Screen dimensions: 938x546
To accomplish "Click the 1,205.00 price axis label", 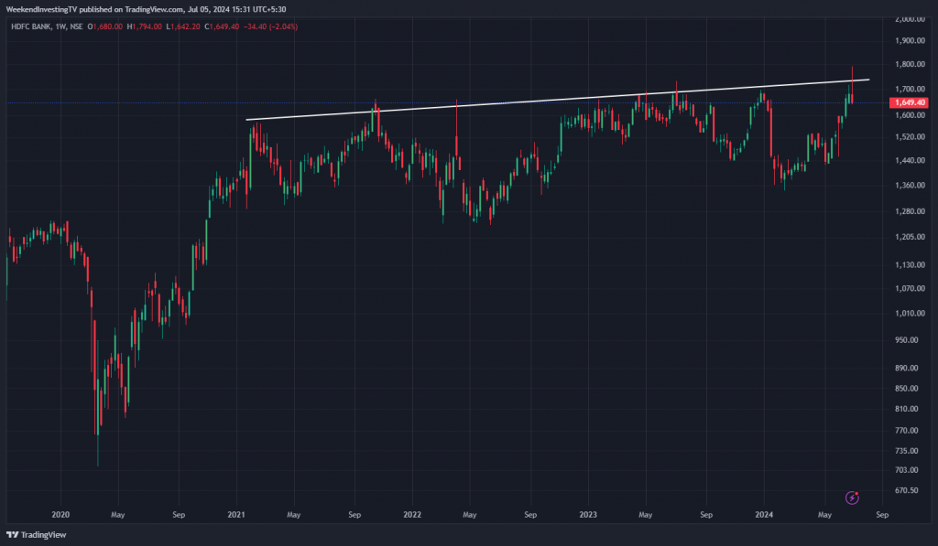I will click(x=910, y=237).
